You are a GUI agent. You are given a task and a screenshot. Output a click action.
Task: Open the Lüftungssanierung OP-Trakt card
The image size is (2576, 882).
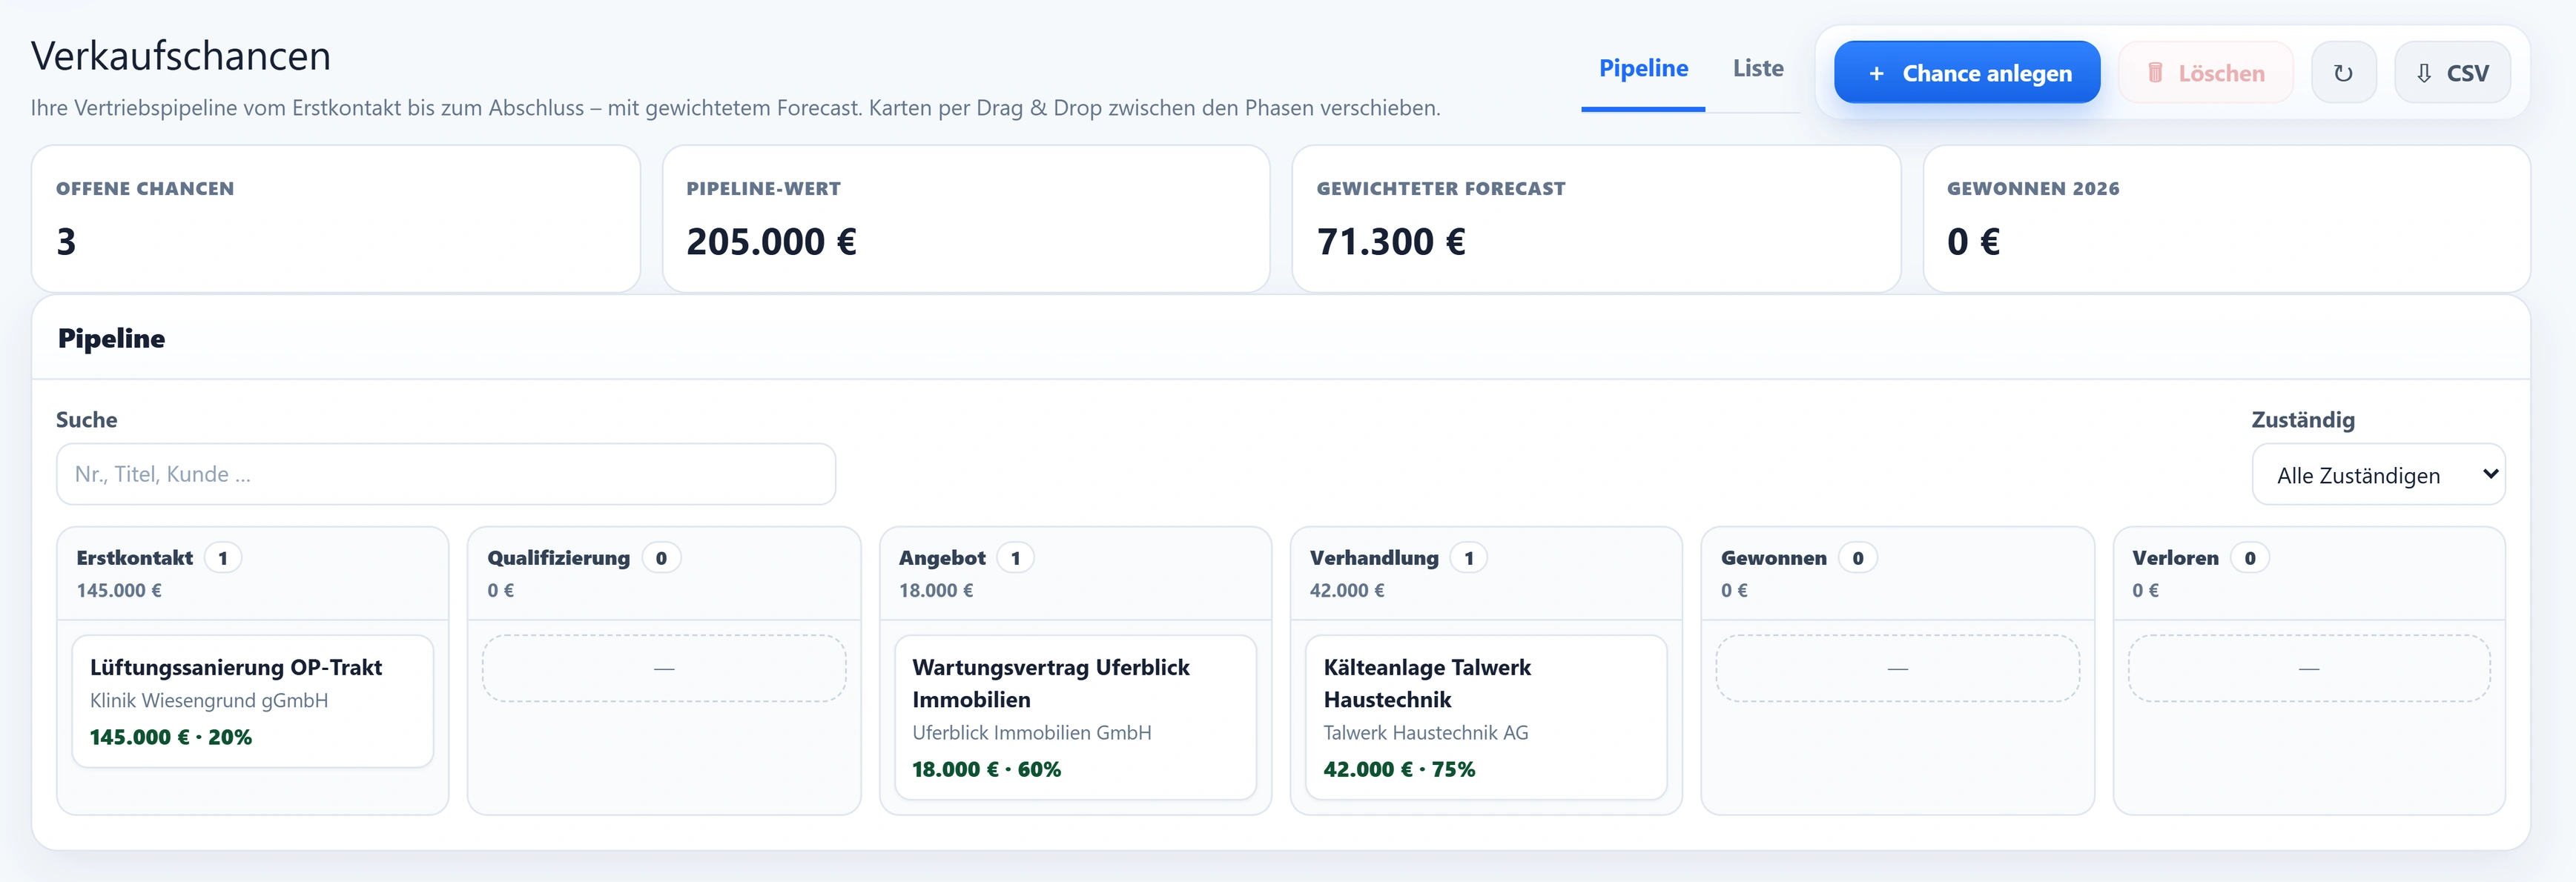click(253, 701)
